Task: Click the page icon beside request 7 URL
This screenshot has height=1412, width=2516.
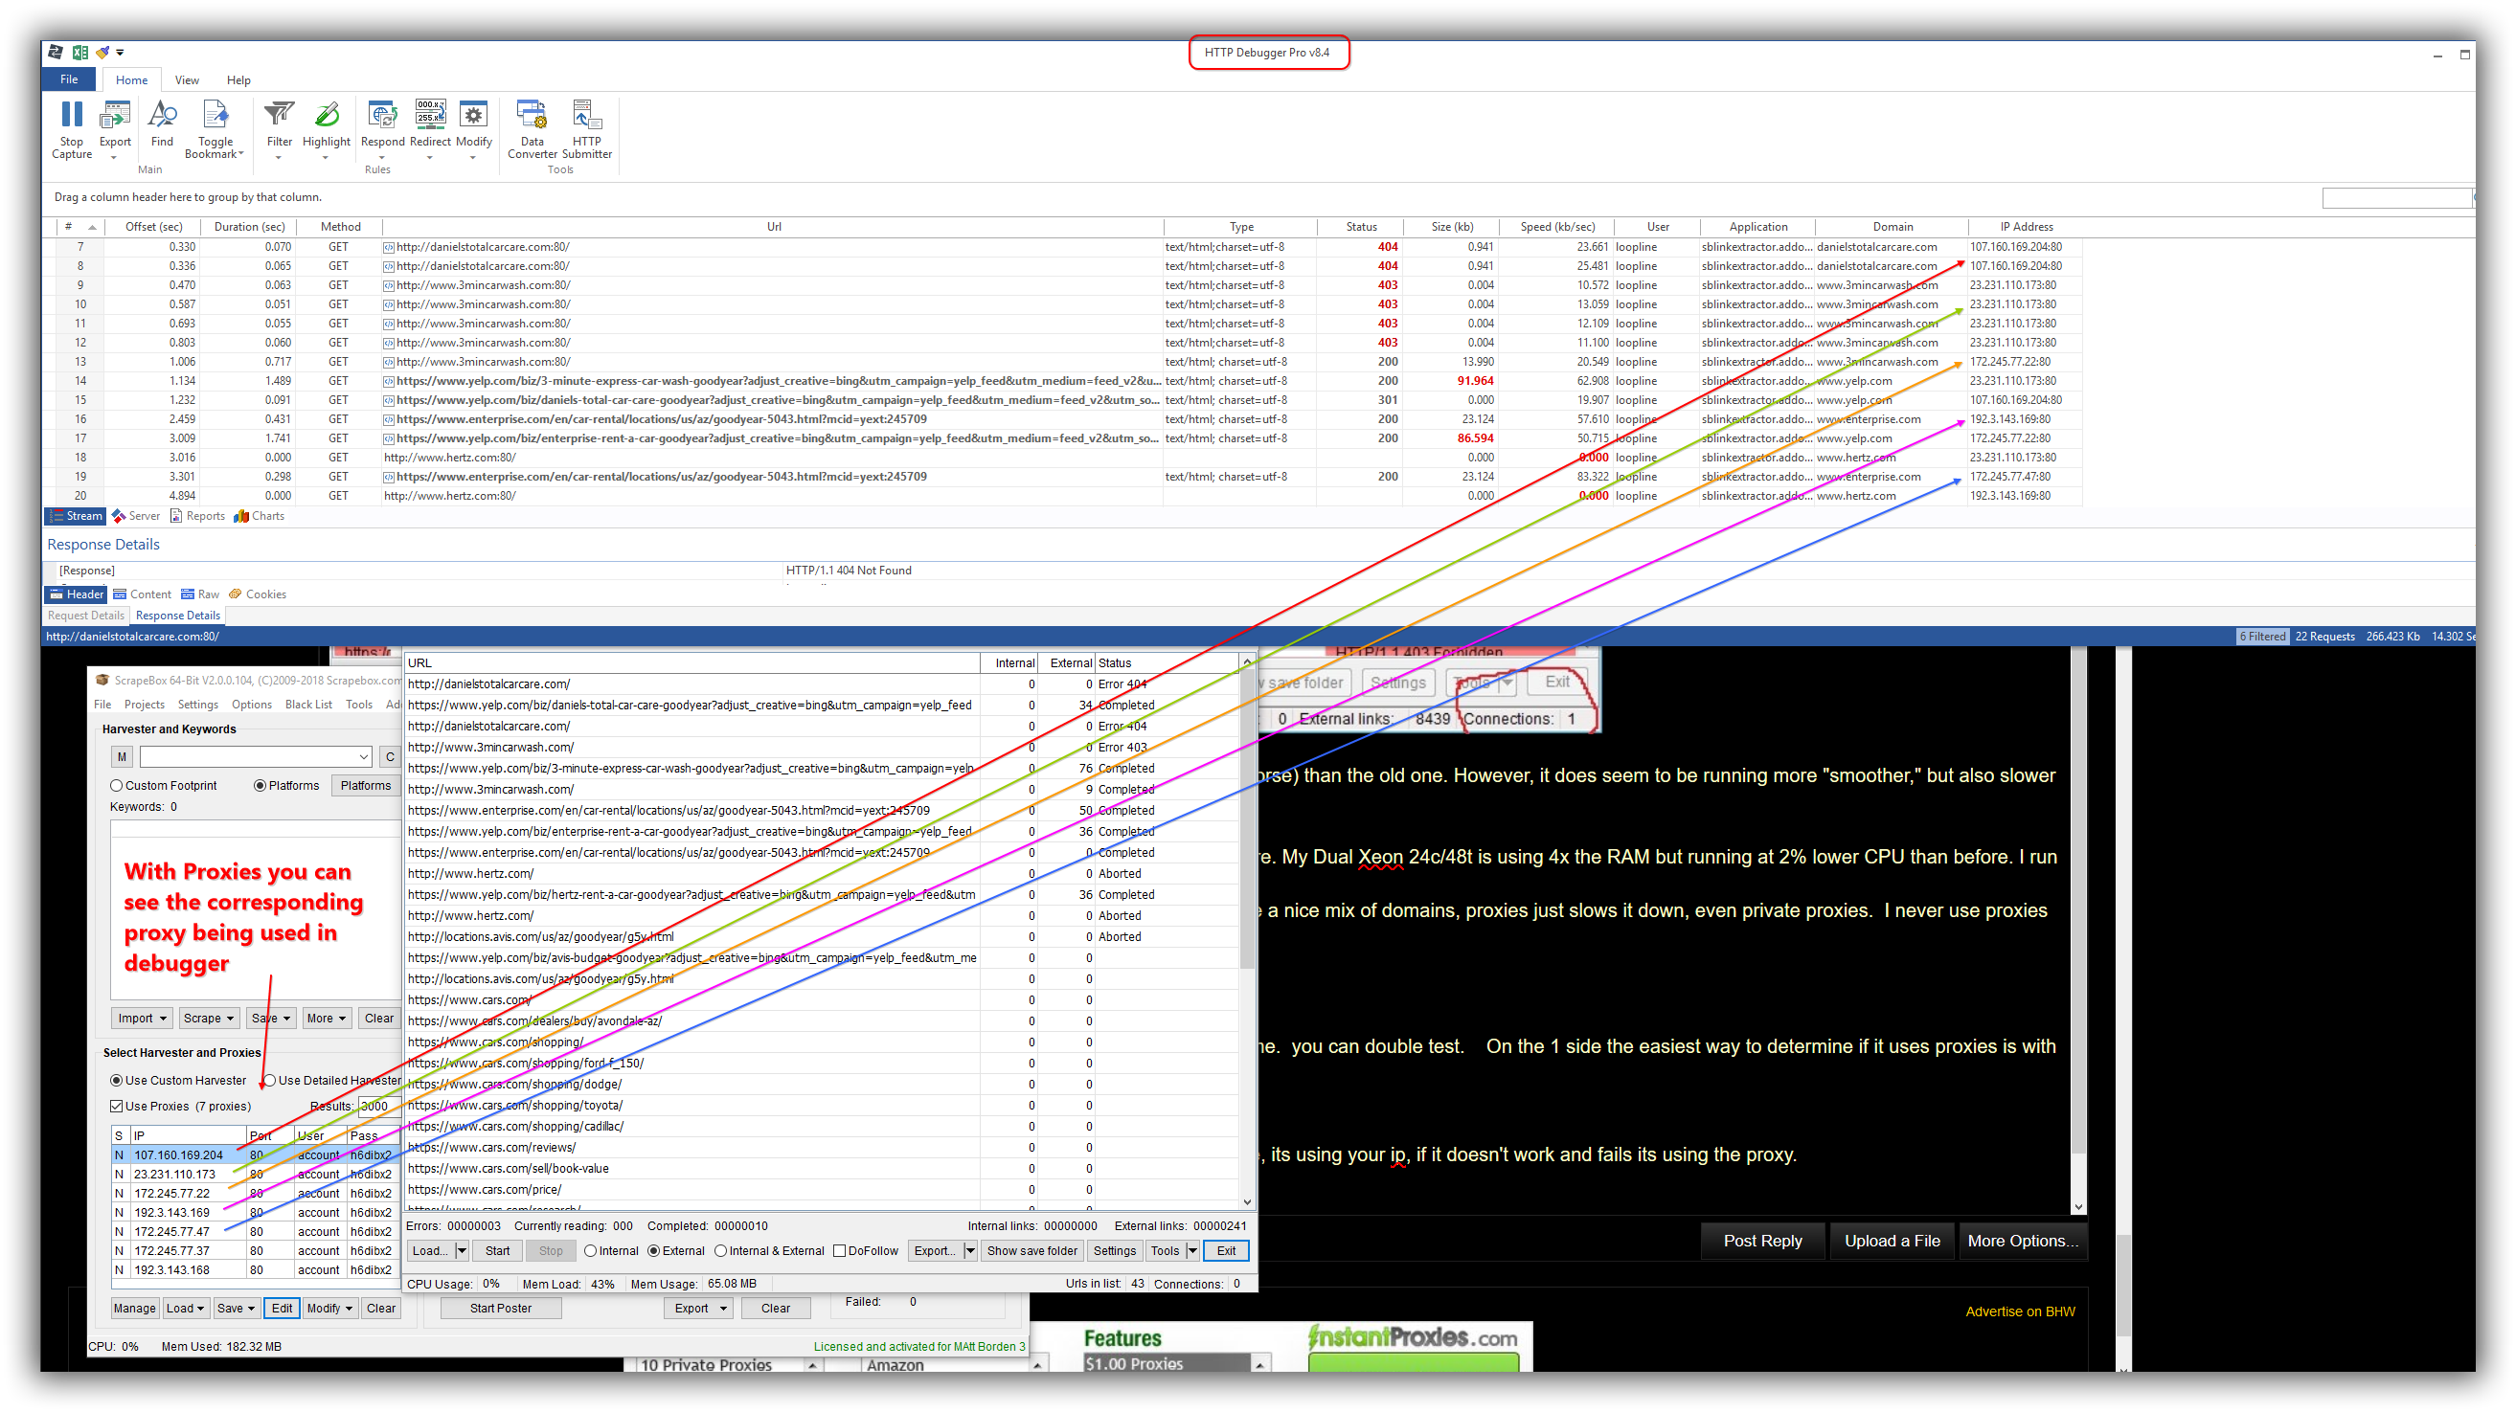Action: 389,248
